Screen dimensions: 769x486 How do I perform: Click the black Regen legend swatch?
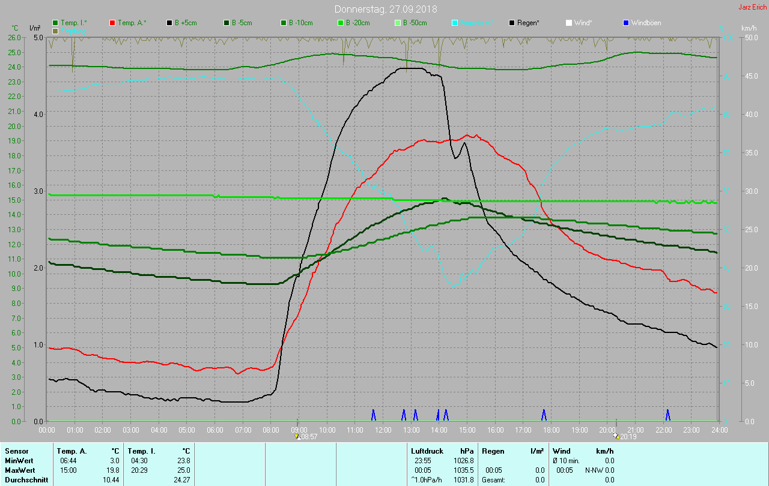pos(512,23)
